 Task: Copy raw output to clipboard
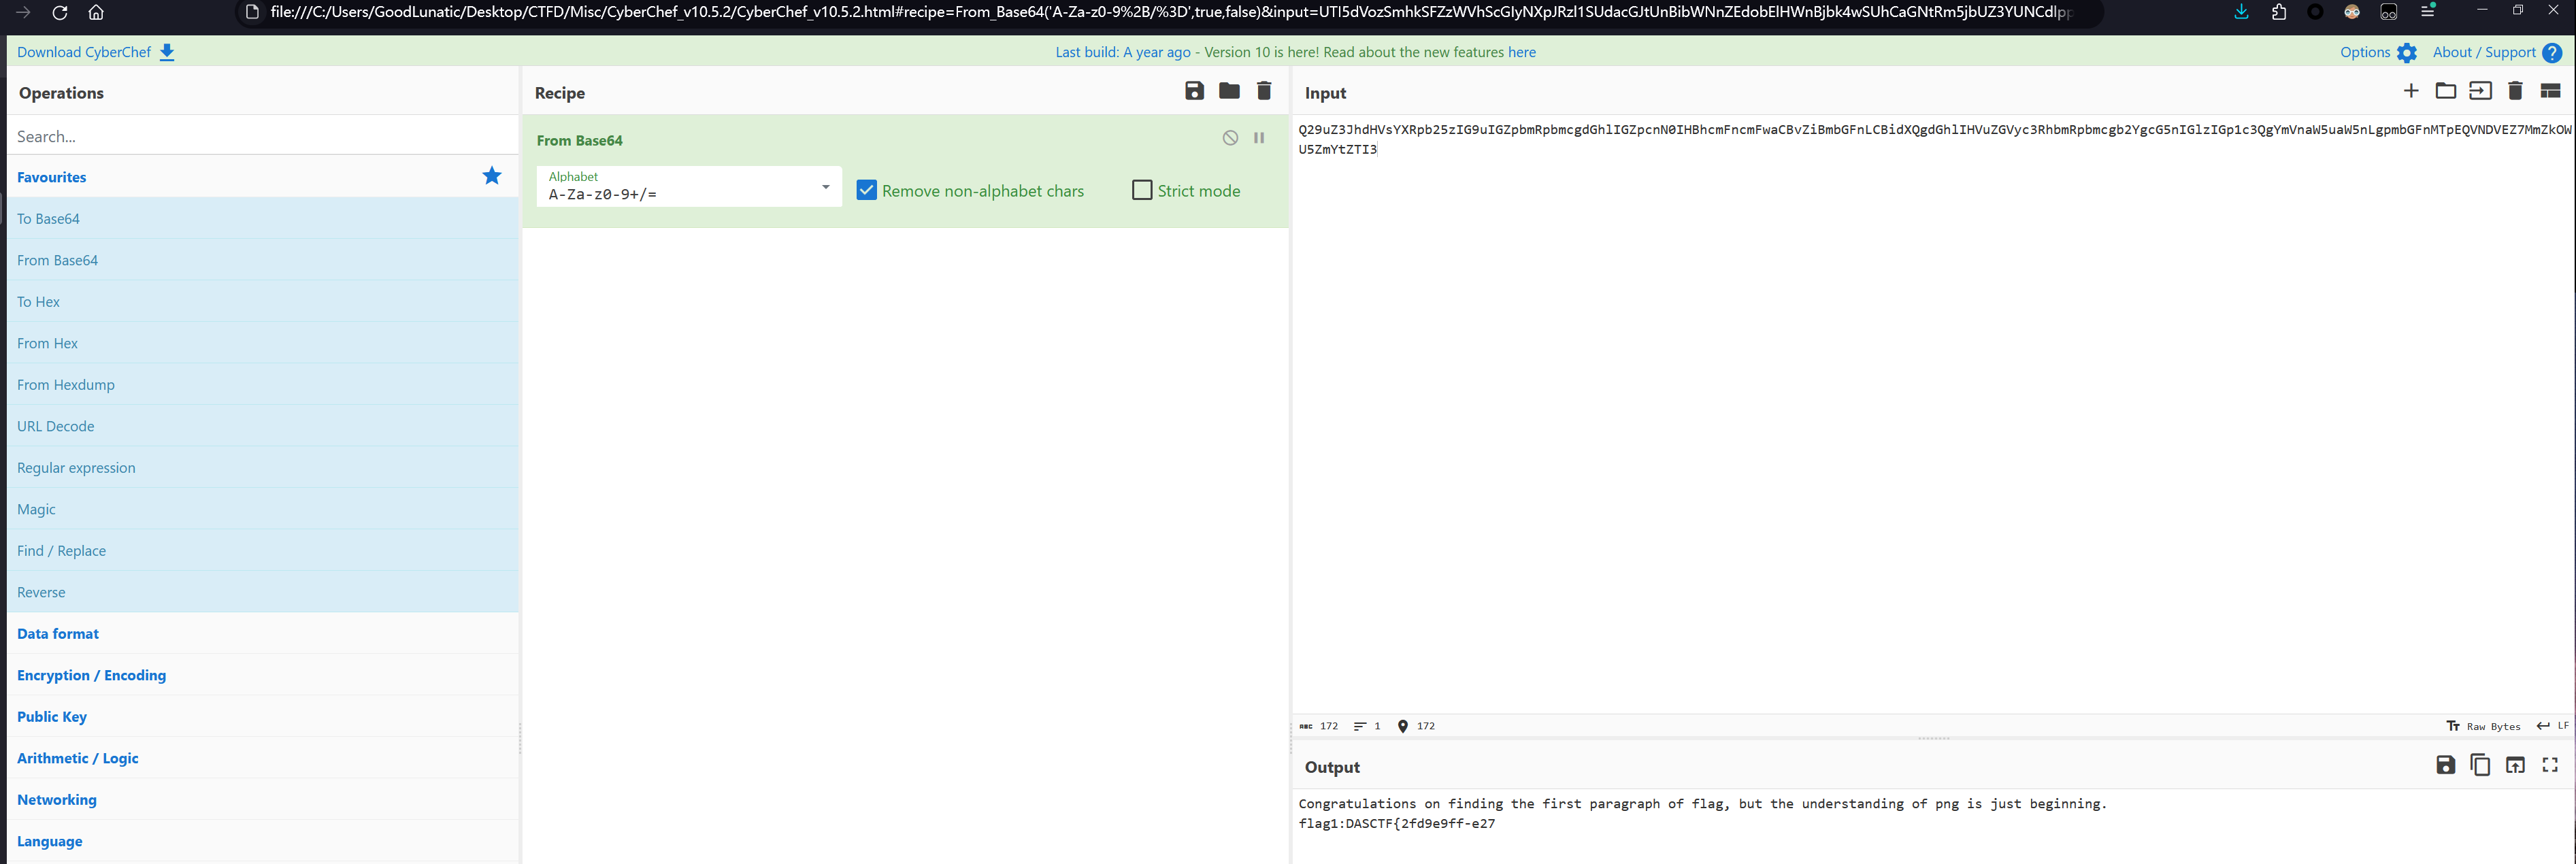pyautogui.click(x=2480, y=765)
